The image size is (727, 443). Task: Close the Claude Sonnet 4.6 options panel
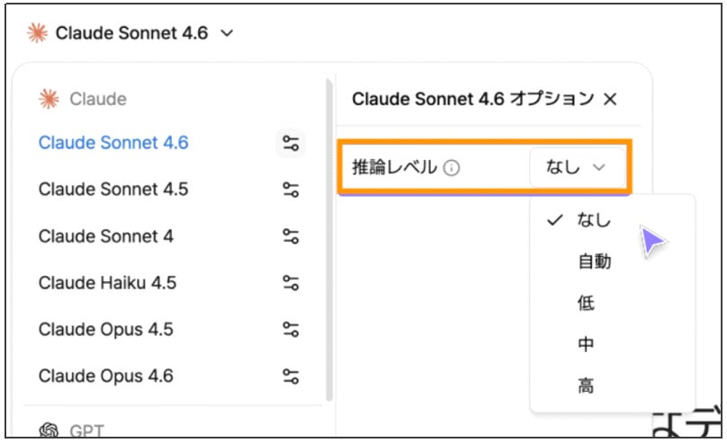click(610, 99)
